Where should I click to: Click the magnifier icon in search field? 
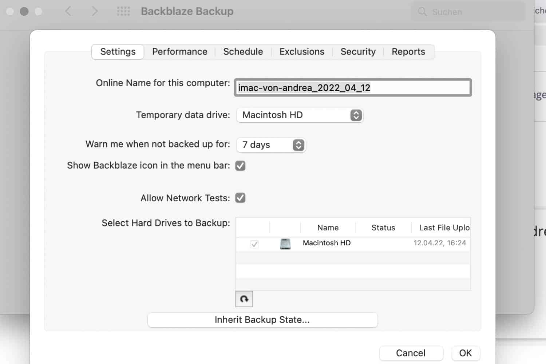pos(422,12)
